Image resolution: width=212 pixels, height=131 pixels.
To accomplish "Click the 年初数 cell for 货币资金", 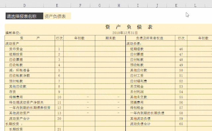I will click(x=79, y=49).
